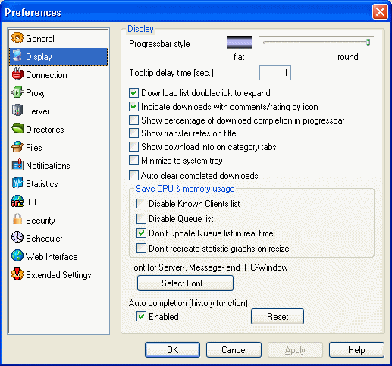The width and height of the screenshot is (392, 366).
Task: Select the Proxy icon in sidebar
Action: 17,92
